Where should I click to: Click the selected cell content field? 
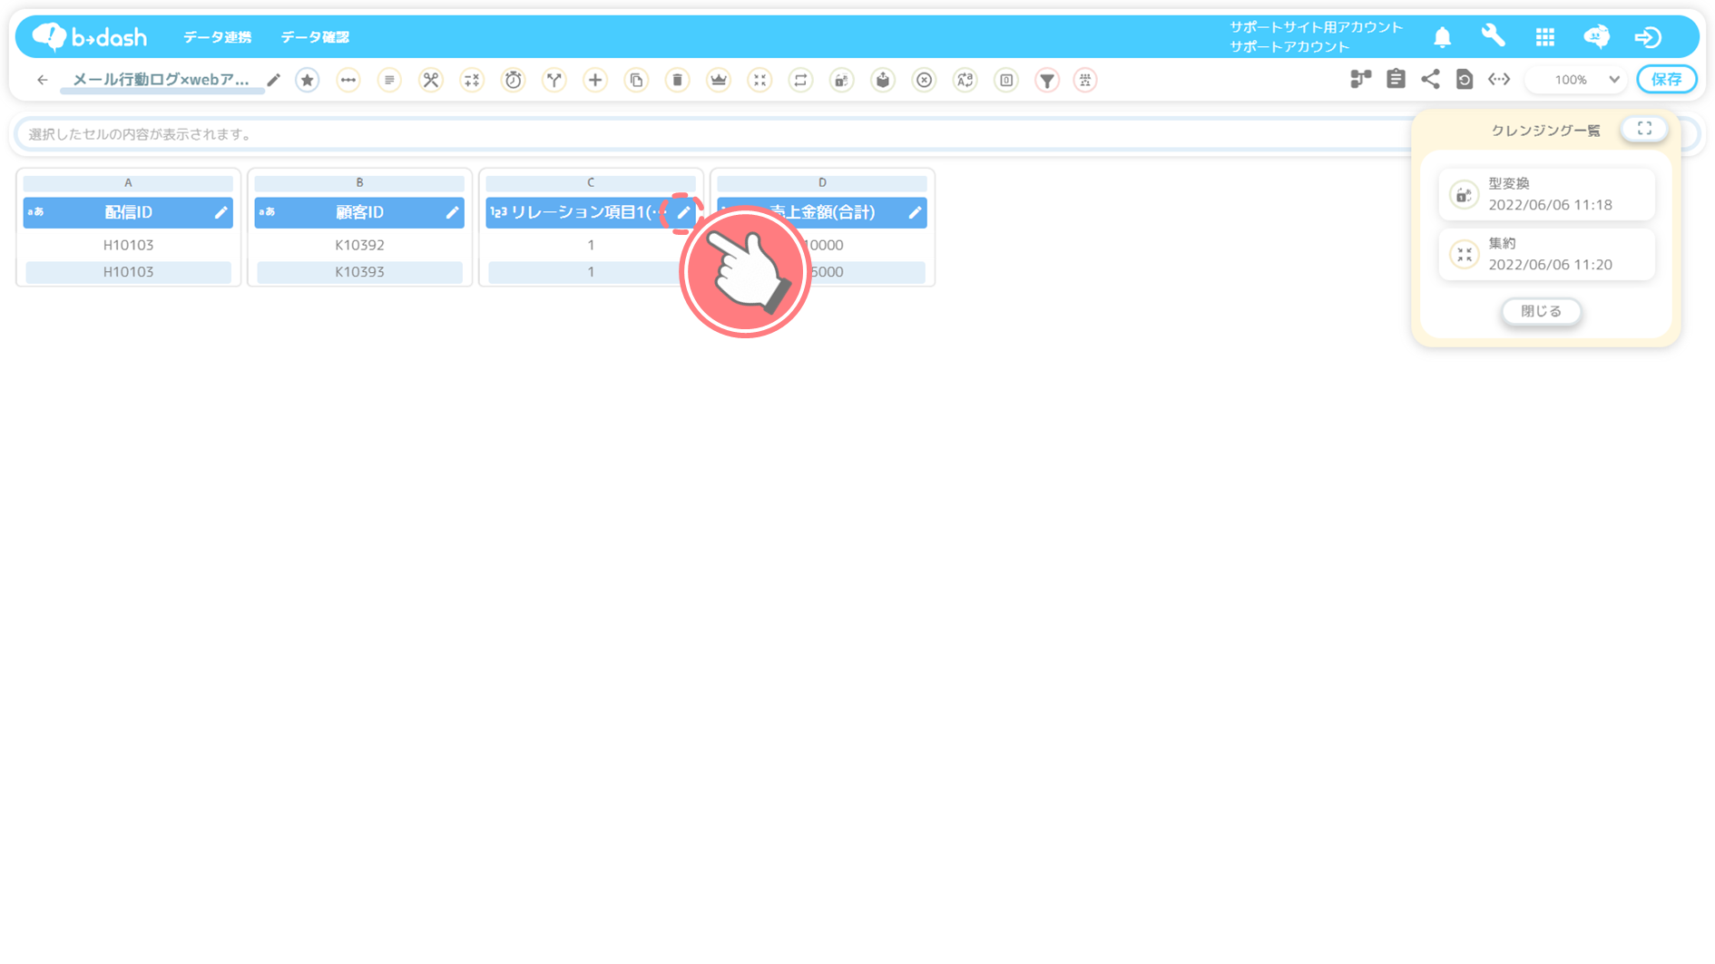coord(712,134)
